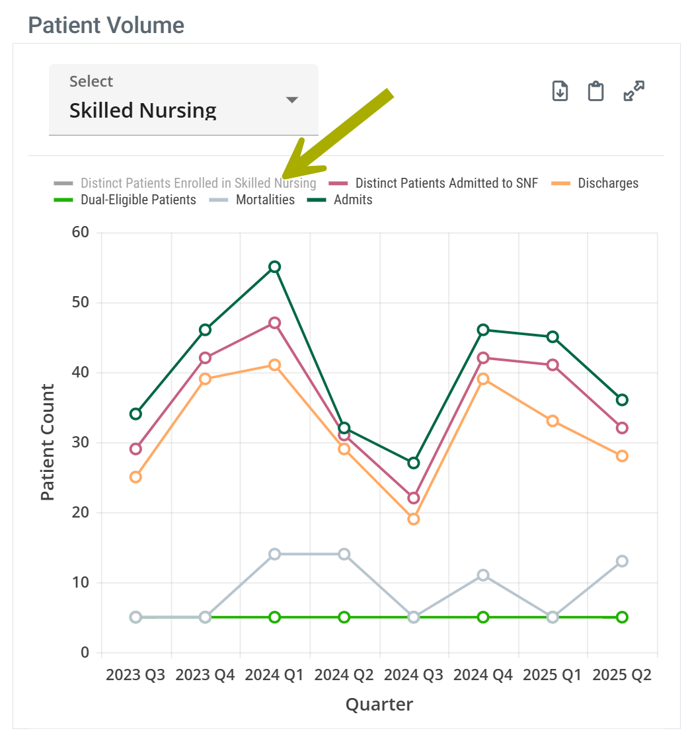Open the Skilled Nursing select dropdown

coord(183,100)
